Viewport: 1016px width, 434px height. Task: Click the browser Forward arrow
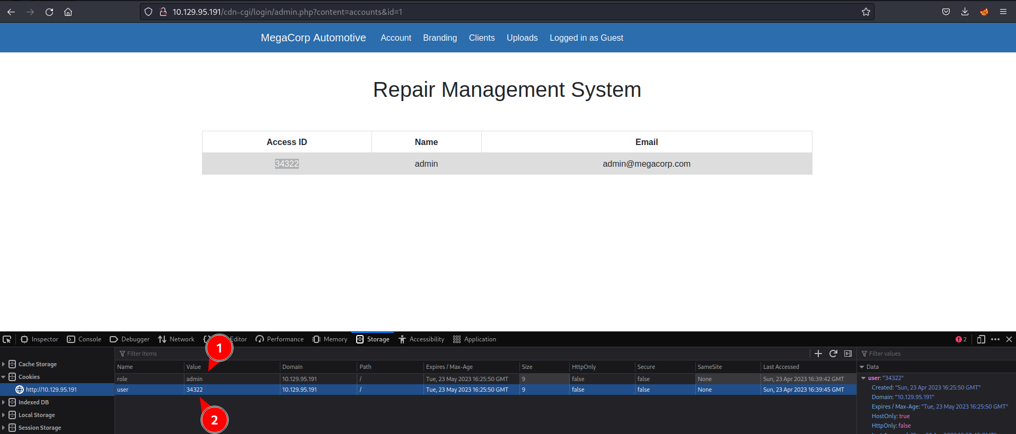(x=30, y=12)
